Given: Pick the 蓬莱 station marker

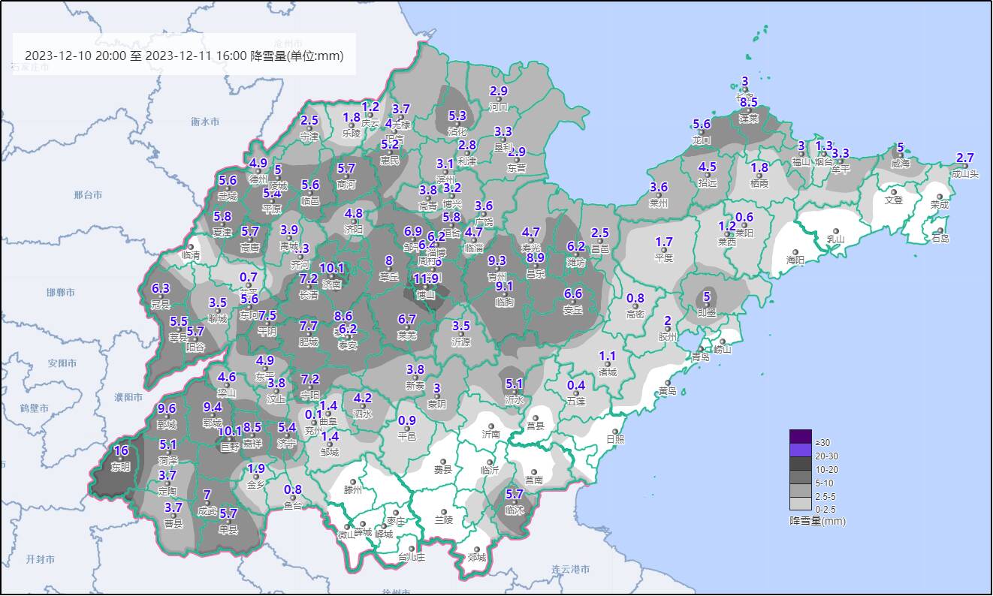Looking at the screenshot, I should pos(749,109).
